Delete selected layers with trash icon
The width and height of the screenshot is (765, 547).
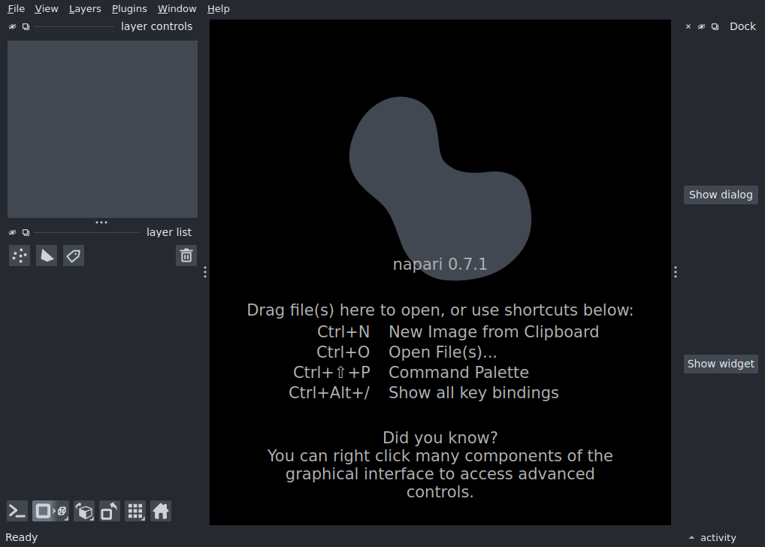point(186,255)
